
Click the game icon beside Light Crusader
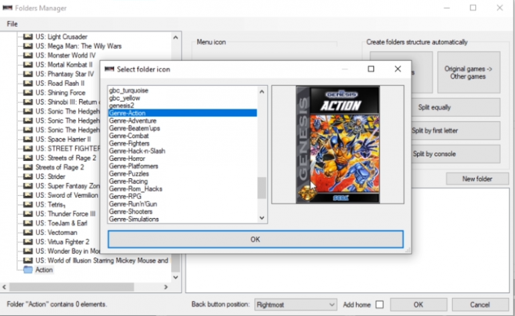(27, 36)
